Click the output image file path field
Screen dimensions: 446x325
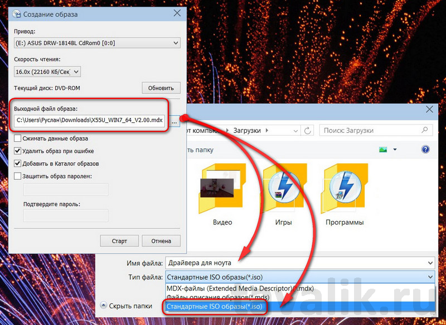(89, 120)
